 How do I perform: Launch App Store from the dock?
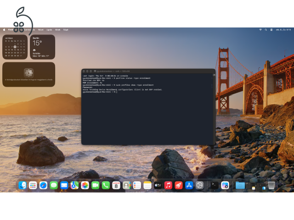pos(189,185)
